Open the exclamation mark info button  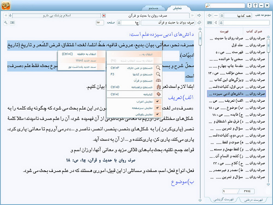click(x=250, y=5)
